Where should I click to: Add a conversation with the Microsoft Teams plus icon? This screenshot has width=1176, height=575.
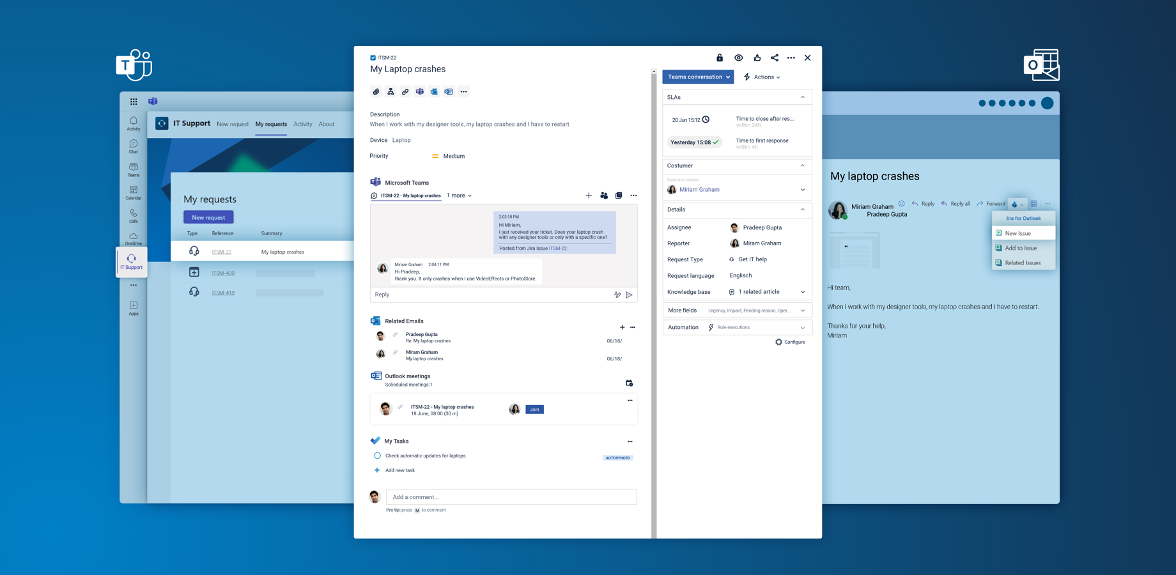pos(589,195)
